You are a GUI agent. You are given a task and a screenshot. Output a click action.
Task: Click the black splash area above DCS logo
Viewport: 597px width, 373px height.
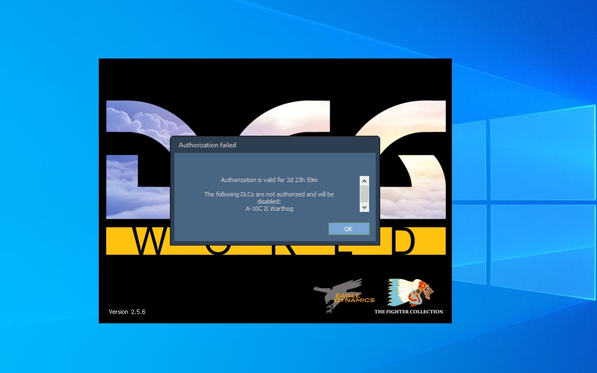tap(275, 79)
